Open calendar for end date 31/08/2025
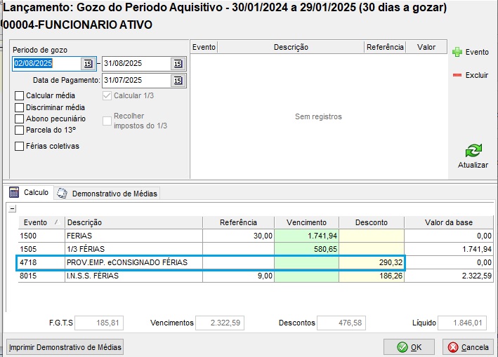Screen dimensions: 498x357 (x=178, y=64)
